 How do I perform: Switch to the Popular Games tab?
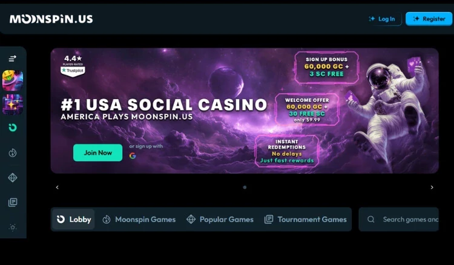[220, 219]
